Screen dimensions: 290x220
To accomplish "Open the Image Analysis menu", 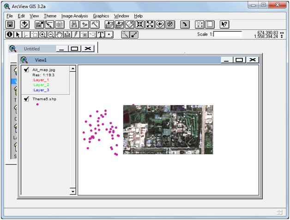I will (74, 16).
